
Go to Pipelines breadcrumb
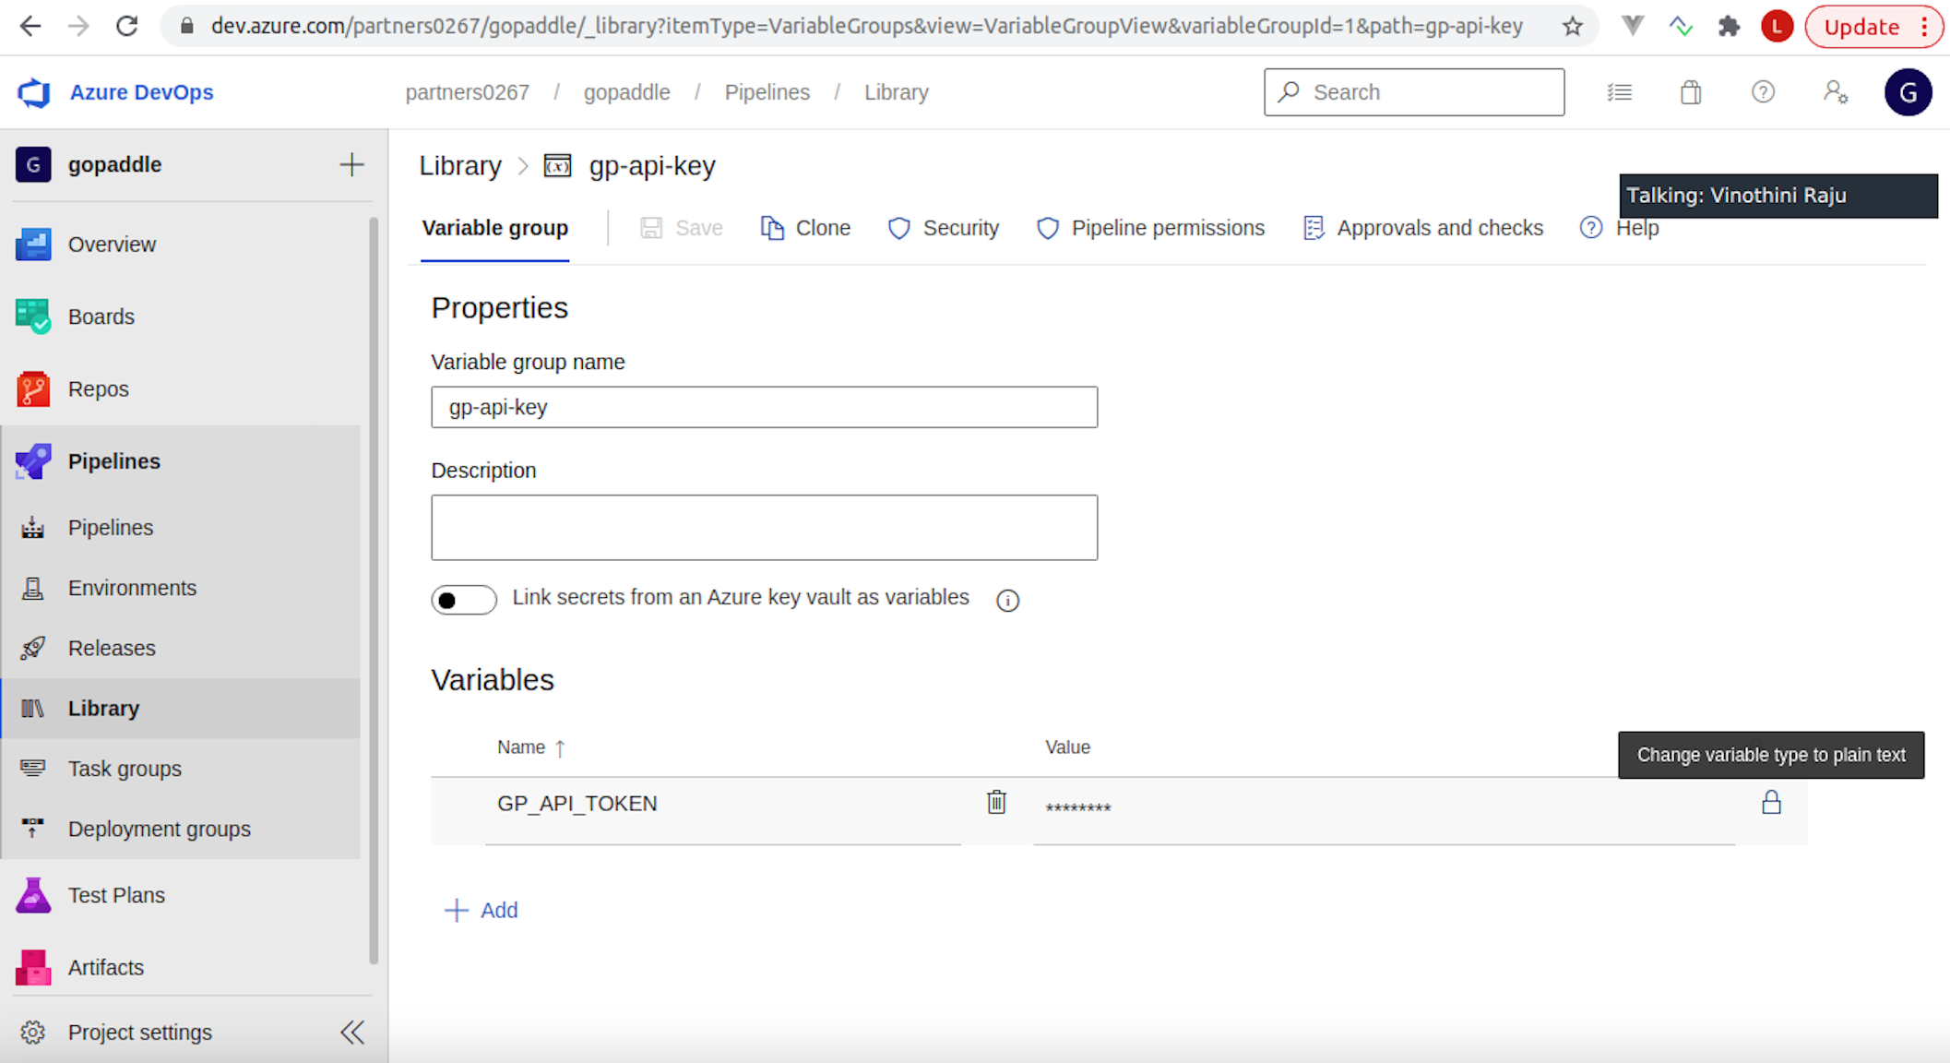pos(767,92)
